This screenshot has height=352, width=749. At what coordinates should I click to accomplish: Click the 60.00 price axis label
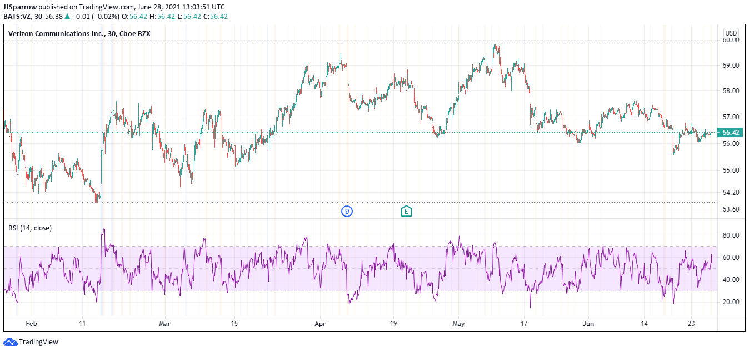pyautogui.click(x=731, y=40)
